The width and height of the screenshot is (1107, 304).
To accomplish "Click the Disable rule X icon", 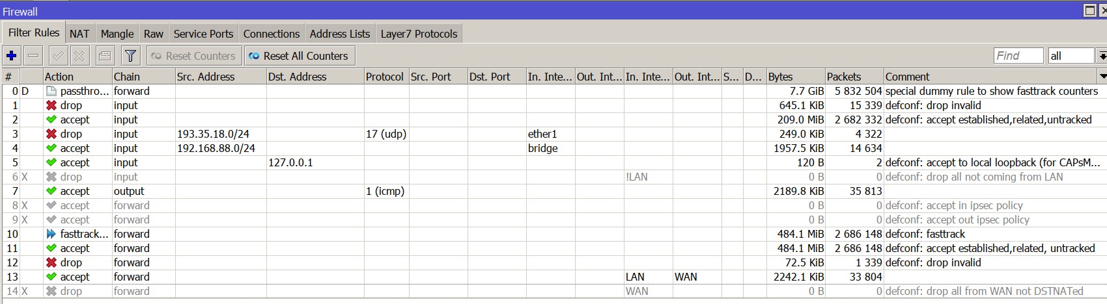I will (79, 56).
